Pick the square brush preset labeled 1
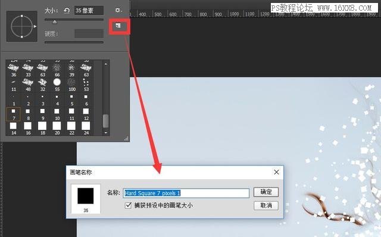The image size is (381, 237). [14, 99]
